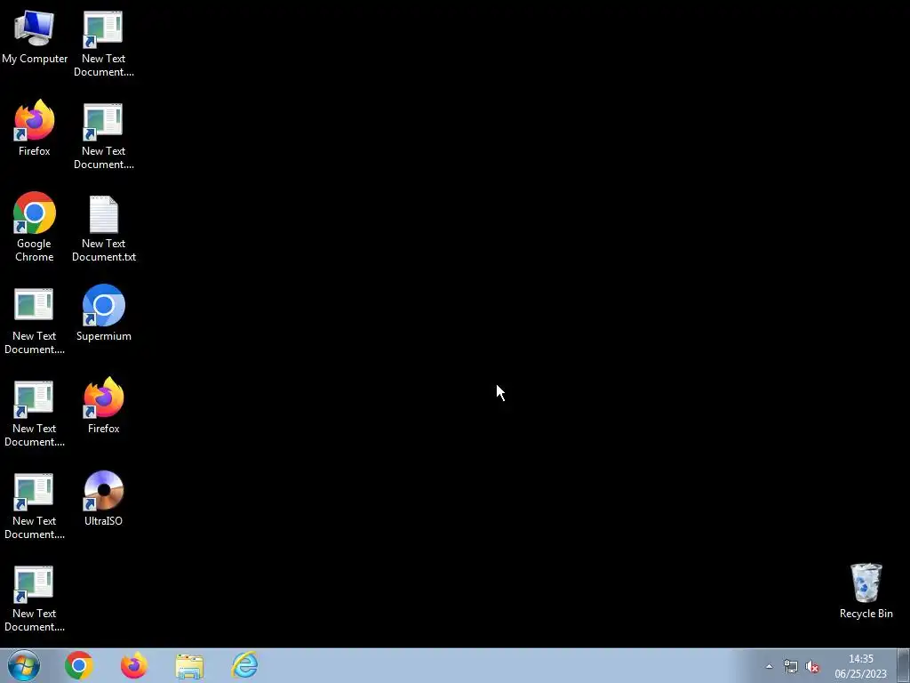Open the UltraISO desktop shortcut
This screenshot has height=683, width=910.
pyautogui.click(x=103, y=499)
